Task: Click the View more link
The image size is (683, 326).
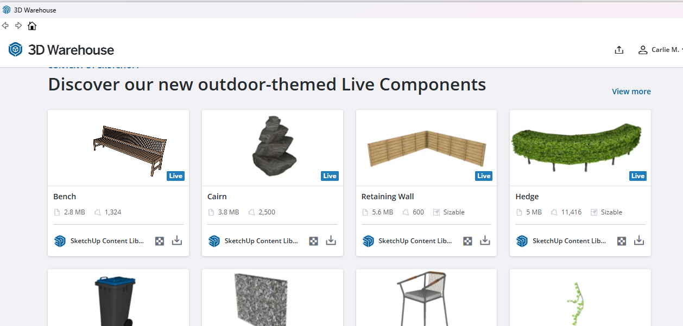Action: click(631, 92)
